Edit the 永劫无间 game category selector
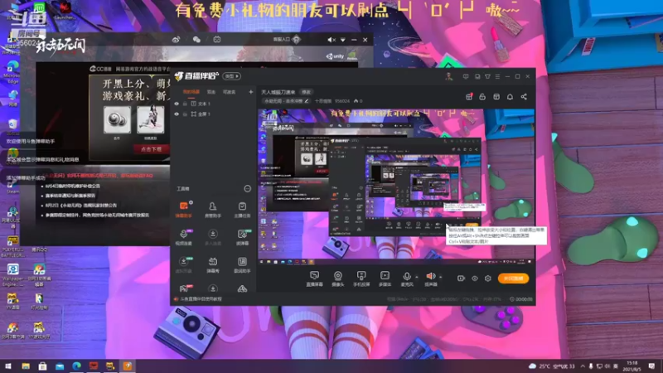Screen dimensions: 663x373 [286, 101]
